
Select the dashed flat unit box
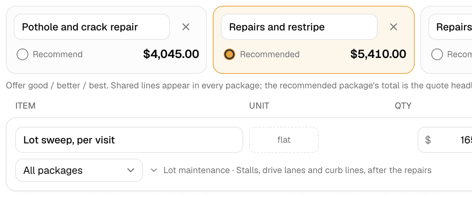click(284, 140)
